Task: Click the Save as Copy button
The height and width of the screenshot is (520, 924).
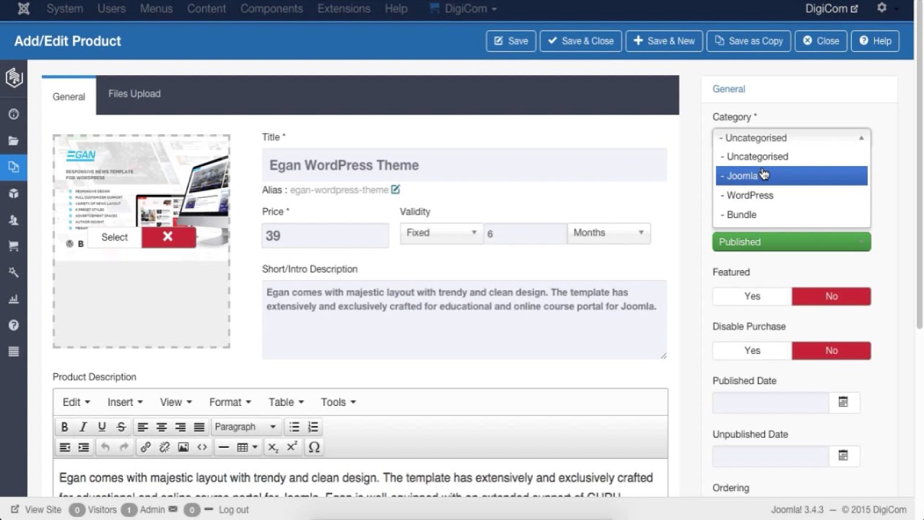Action: click(749, 41)
